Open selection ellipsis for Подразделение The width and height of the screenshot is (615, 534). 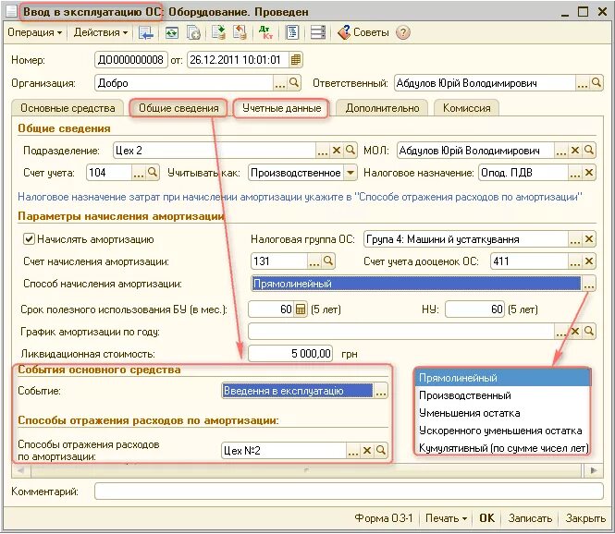click(x=323, y=151)
